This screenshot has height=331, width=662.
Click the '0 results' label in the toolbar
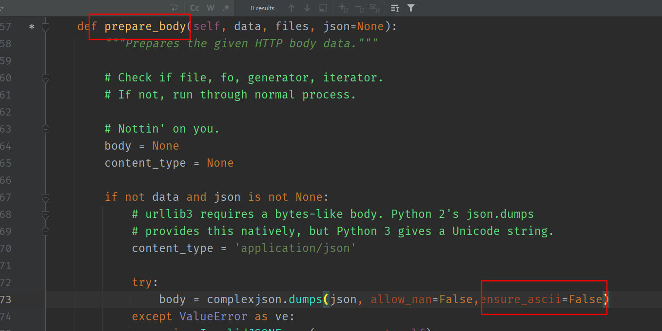pos(261,8)
